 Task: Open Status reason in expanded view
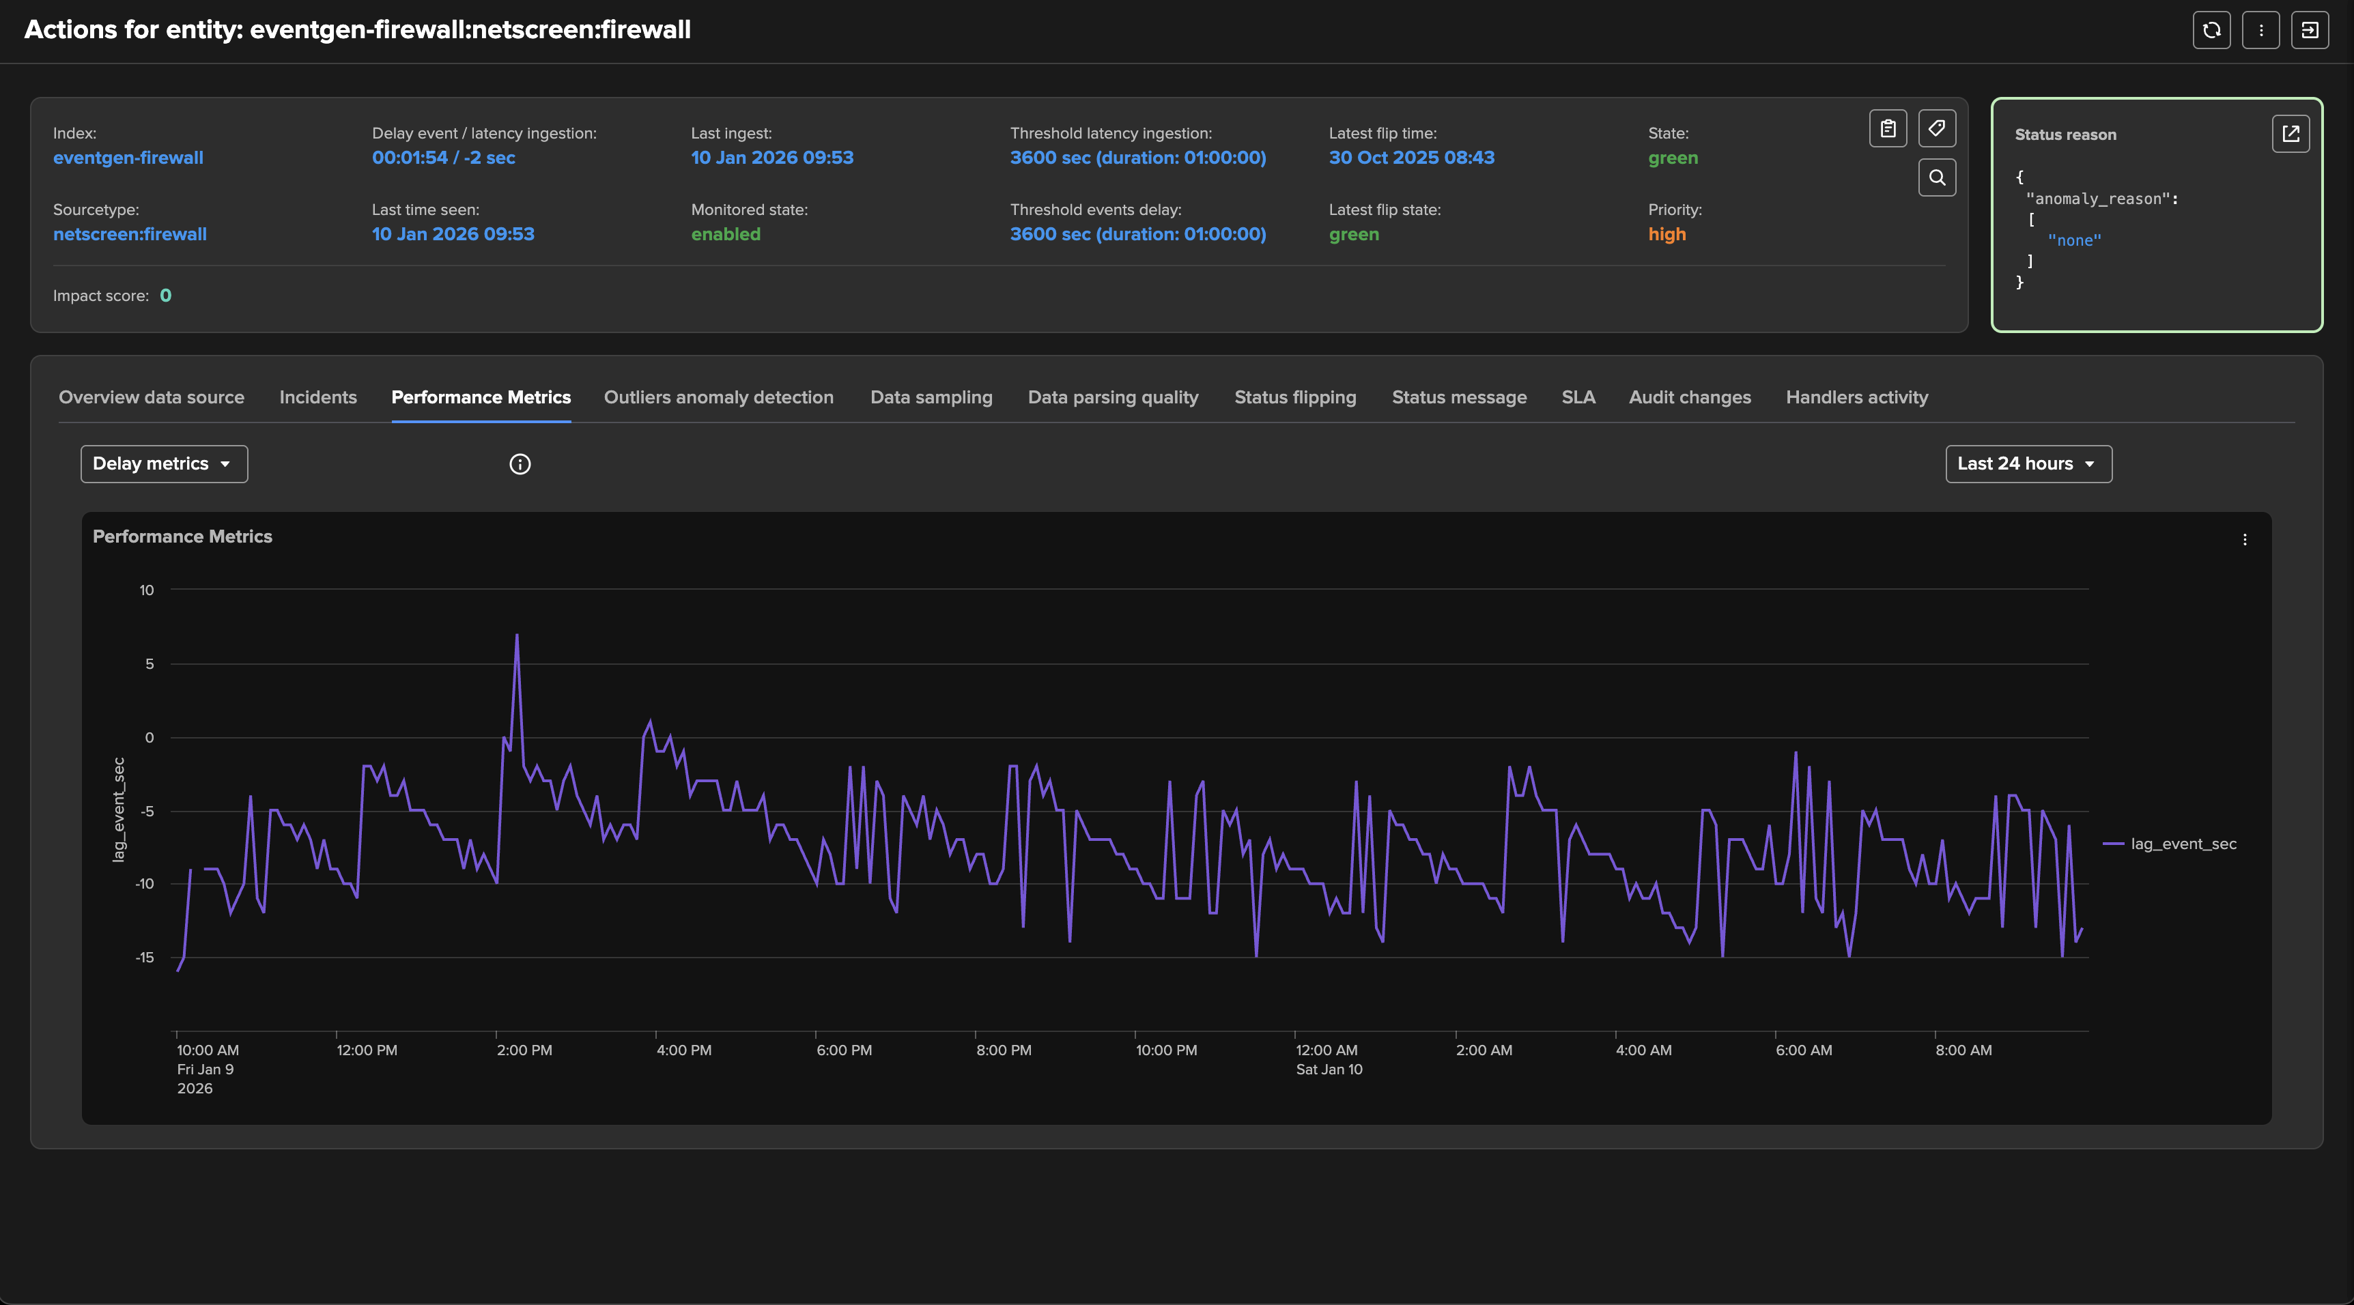tap(2290, 134)
